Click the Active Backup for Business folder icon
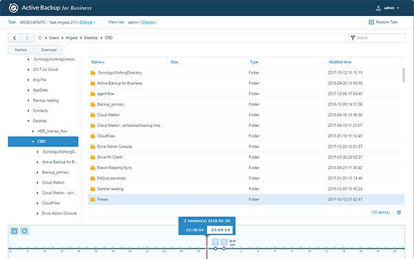Viewport: 414px width, 259px height. [92, 84]
